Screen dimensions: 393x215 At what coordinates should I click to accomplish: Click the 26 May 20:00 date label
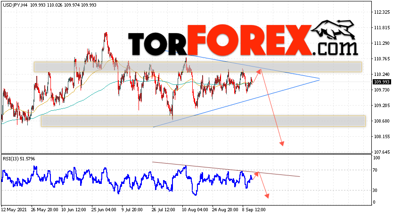click(x=44, y=210)
